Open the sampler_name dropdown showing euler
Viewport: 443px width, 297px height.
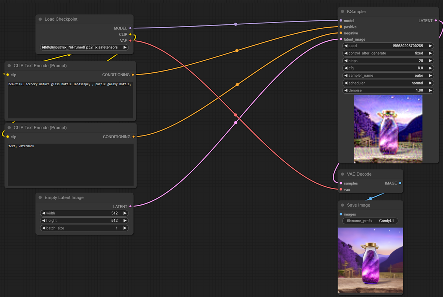click(388, 76)
